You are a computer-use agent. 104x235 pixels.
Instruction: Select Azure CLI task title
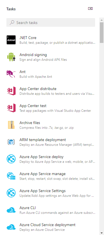(x=27, y=208)
